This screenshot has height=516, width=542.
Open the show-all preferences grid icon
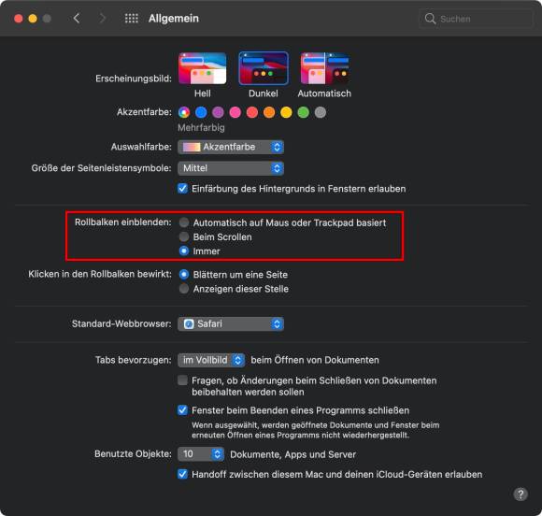point(132,19)
